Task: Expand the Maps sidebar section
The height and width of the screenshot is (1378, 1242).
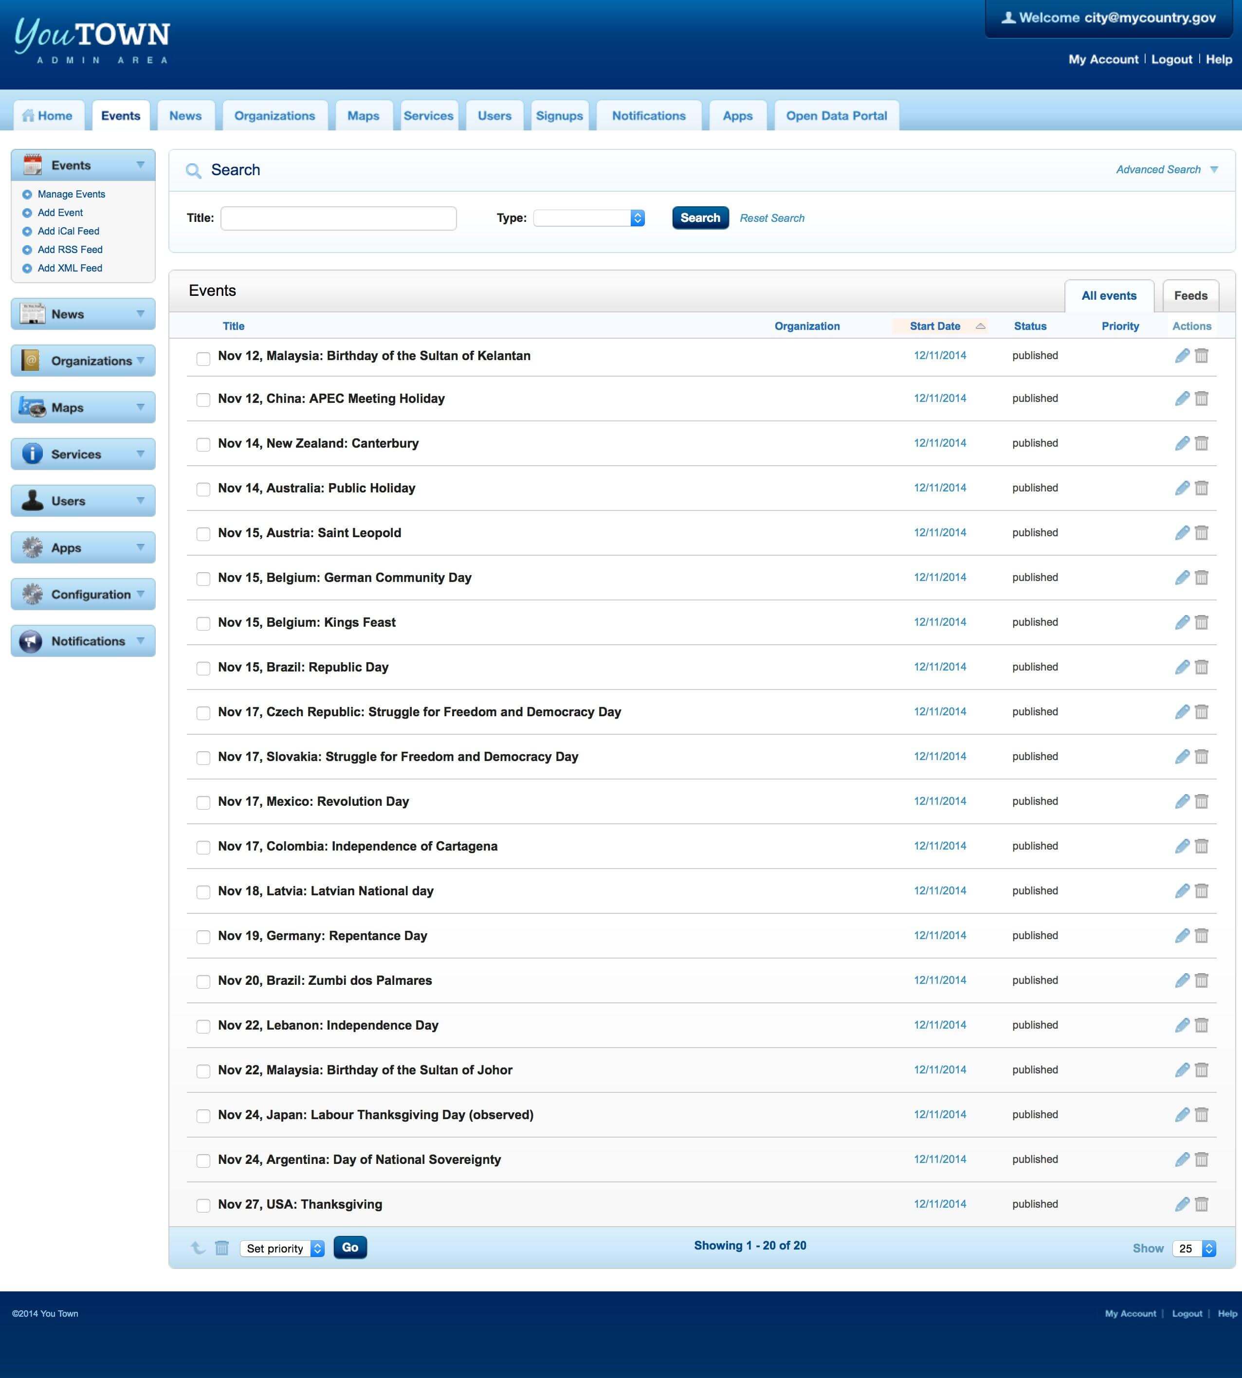Action: (x=83, y=407)
